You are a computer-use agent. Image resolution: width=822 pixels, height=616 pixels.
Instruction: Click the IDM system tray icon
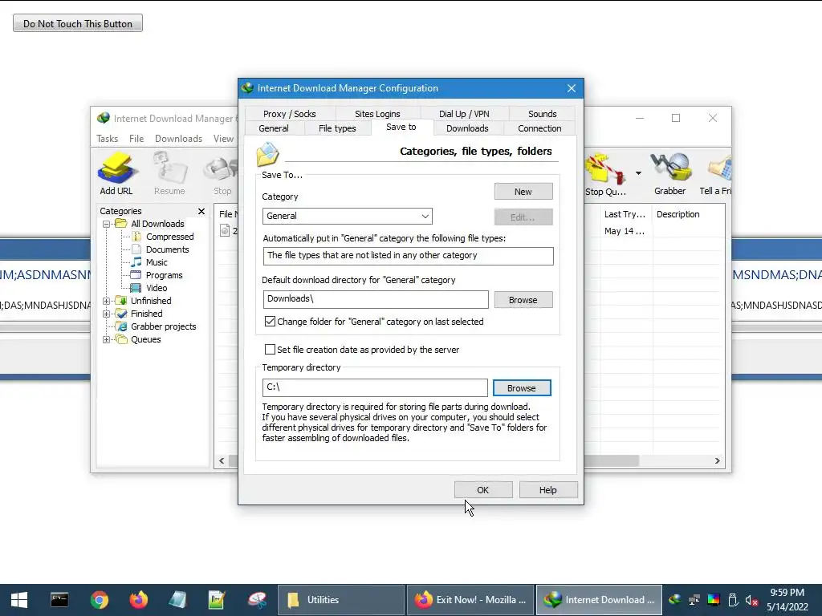click(674, 600)
